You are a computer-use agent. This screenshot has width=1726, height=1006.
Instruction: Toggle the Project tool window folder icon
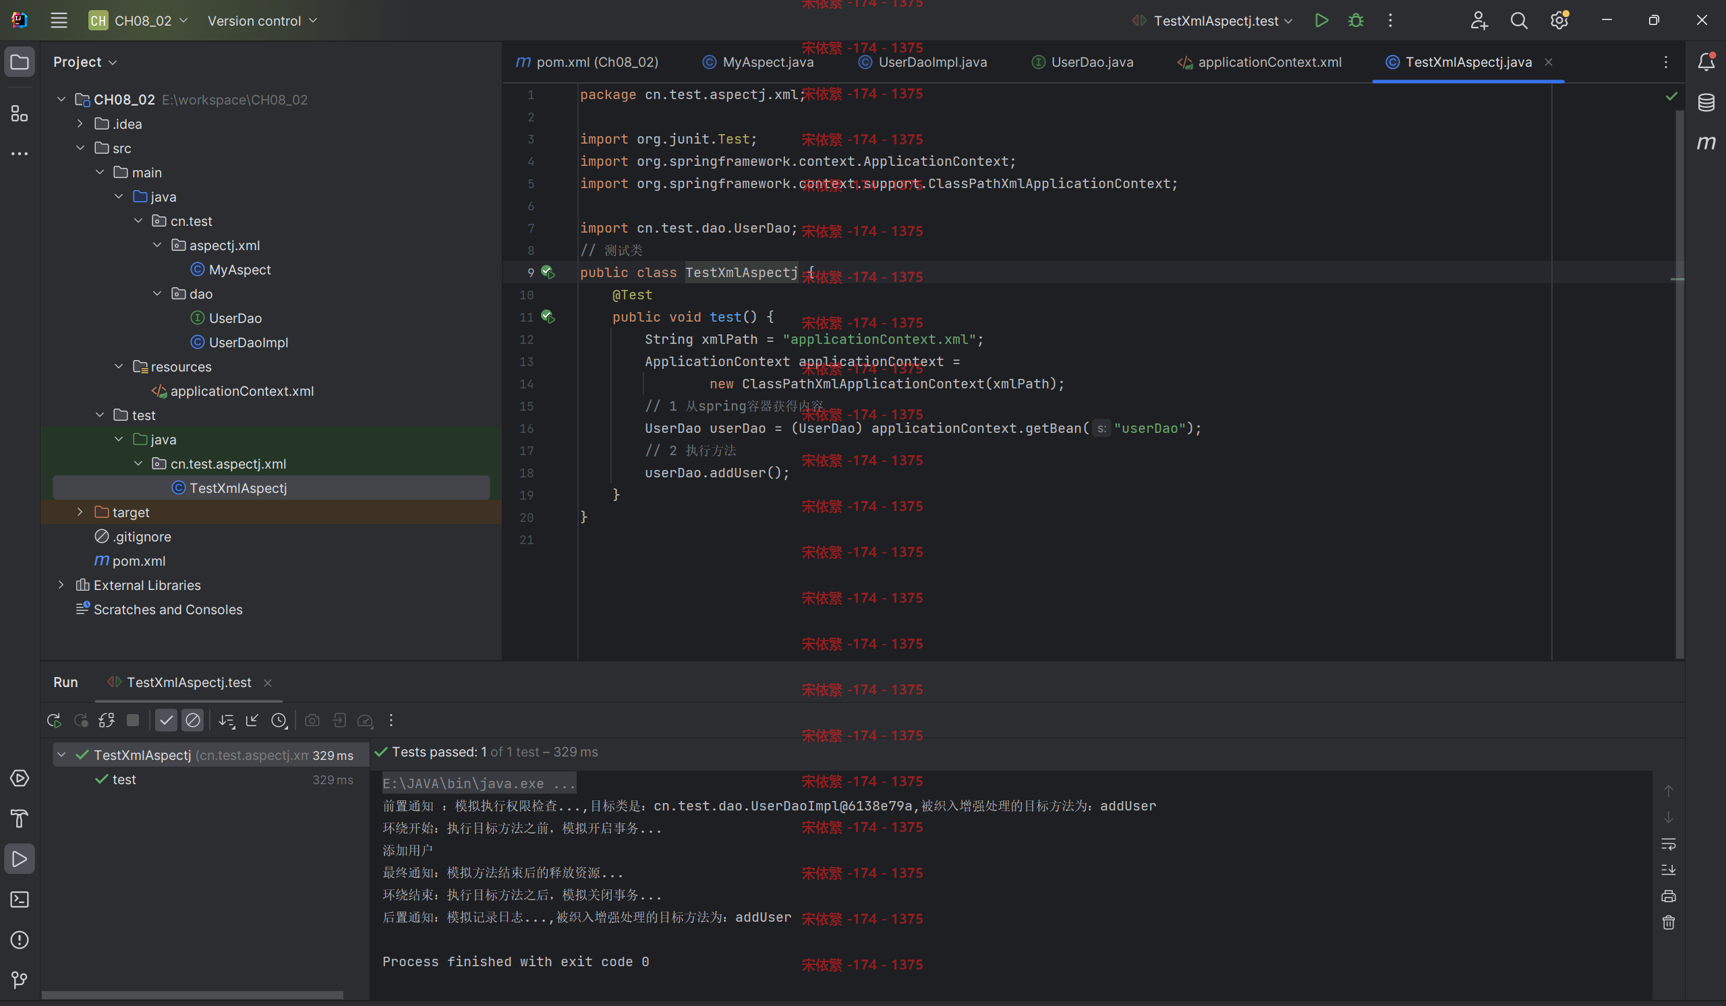pos(20,62)
